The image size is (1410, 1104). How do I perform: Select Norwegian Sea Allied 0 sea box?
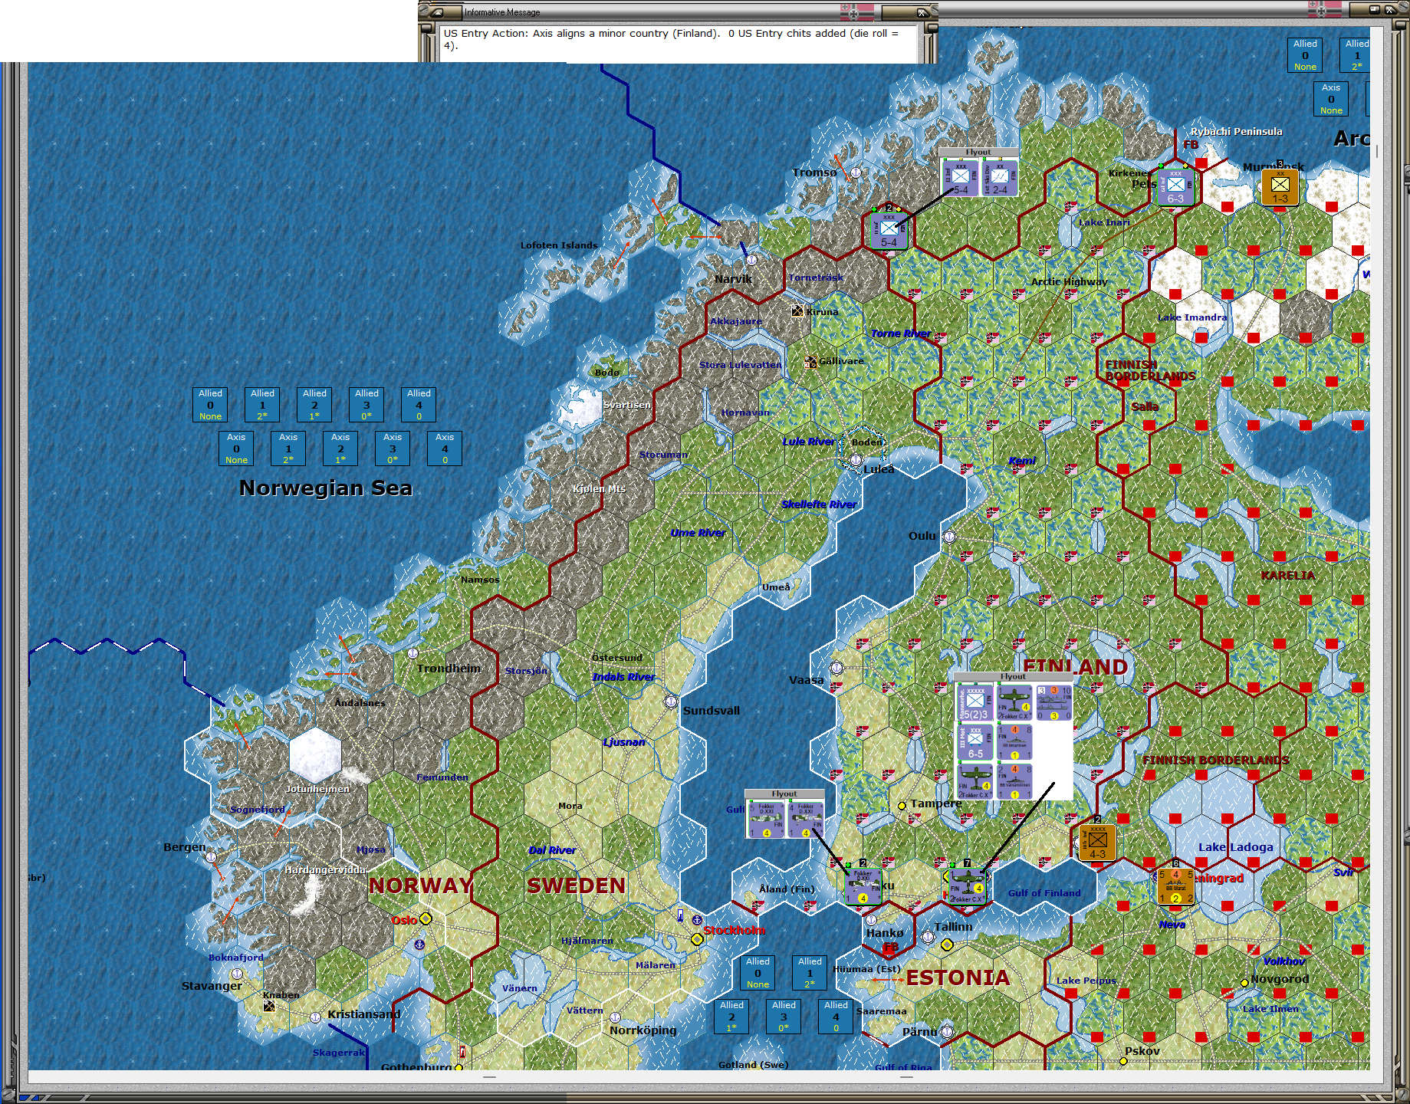[x=210, y=404]
